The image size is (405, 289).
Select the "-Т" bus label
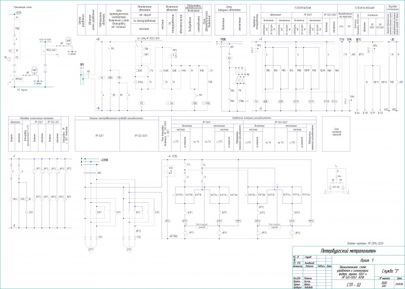[260, 109]
